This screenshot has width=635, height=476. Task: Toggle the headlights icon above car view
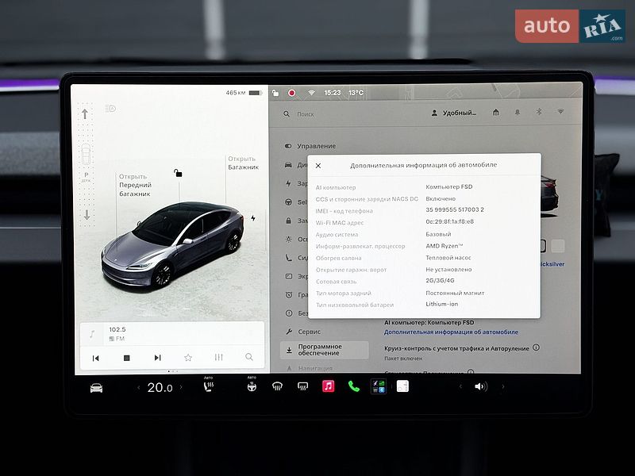pos(110,109)
